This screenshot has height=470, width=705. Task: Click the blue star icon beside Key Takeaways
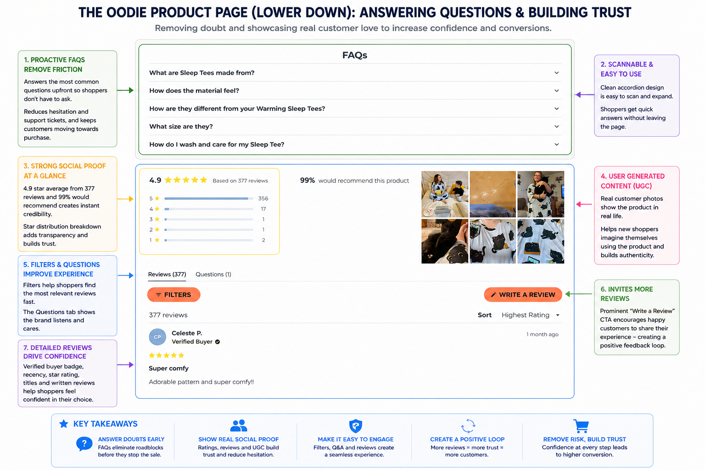point(64,424)
